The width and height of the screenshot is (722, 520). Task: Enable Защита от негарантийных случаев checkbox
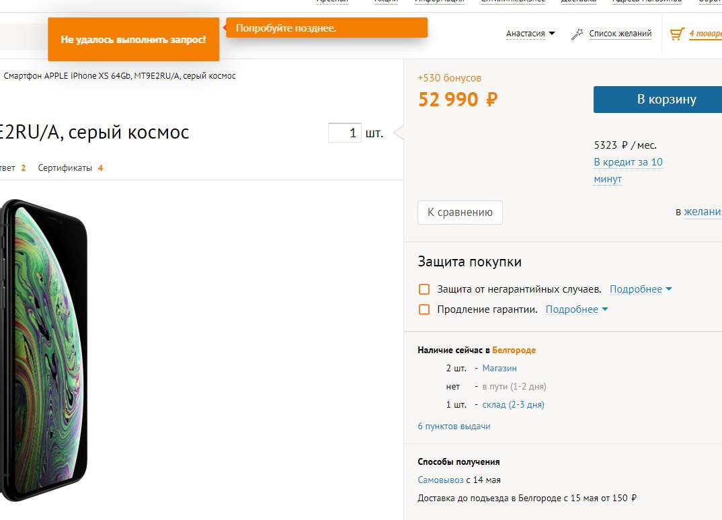click(x=424, y=289)
